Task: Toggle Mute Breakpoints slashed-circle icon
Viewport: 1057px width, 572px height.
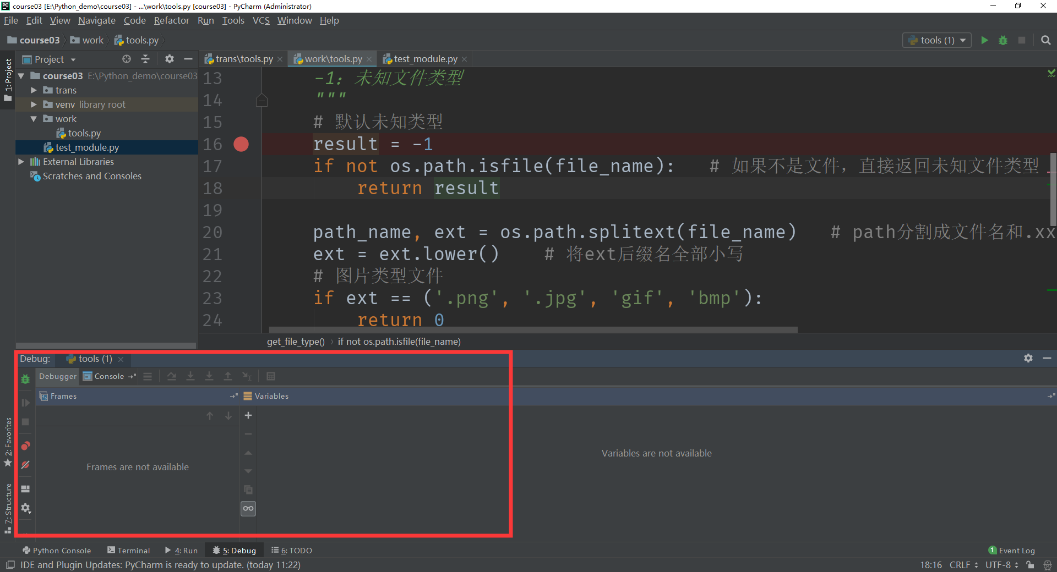Action: coord(25,465)
